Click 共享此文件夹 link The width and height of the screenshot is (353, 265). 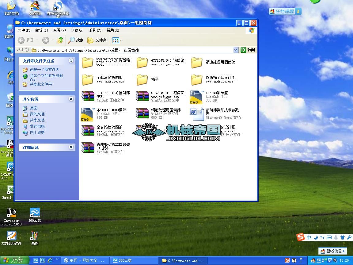pyautogui.click(x=41, y=84)
